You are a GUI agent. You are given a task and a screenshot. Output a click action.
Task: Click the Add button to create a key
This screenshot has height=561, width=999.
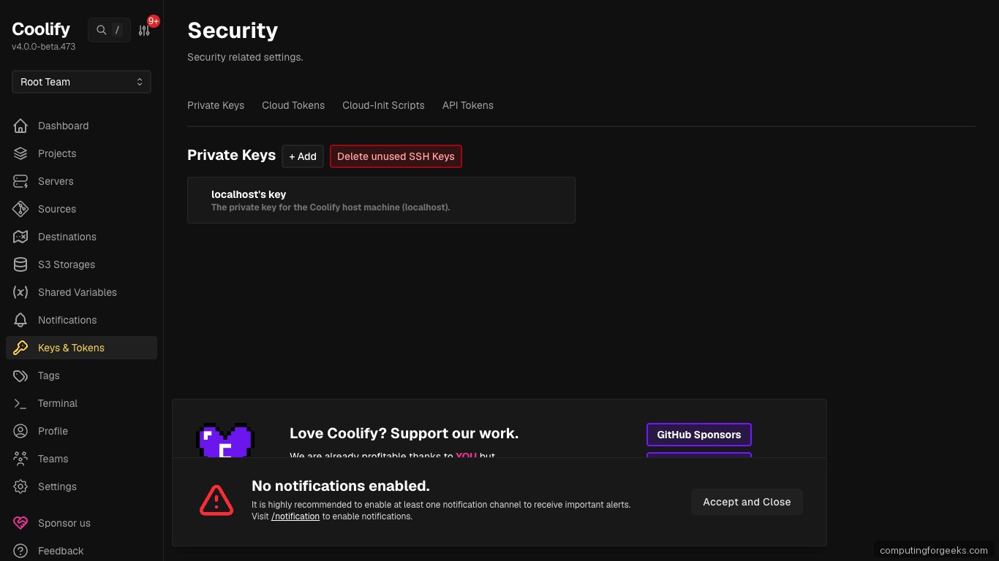coord(302,156)
